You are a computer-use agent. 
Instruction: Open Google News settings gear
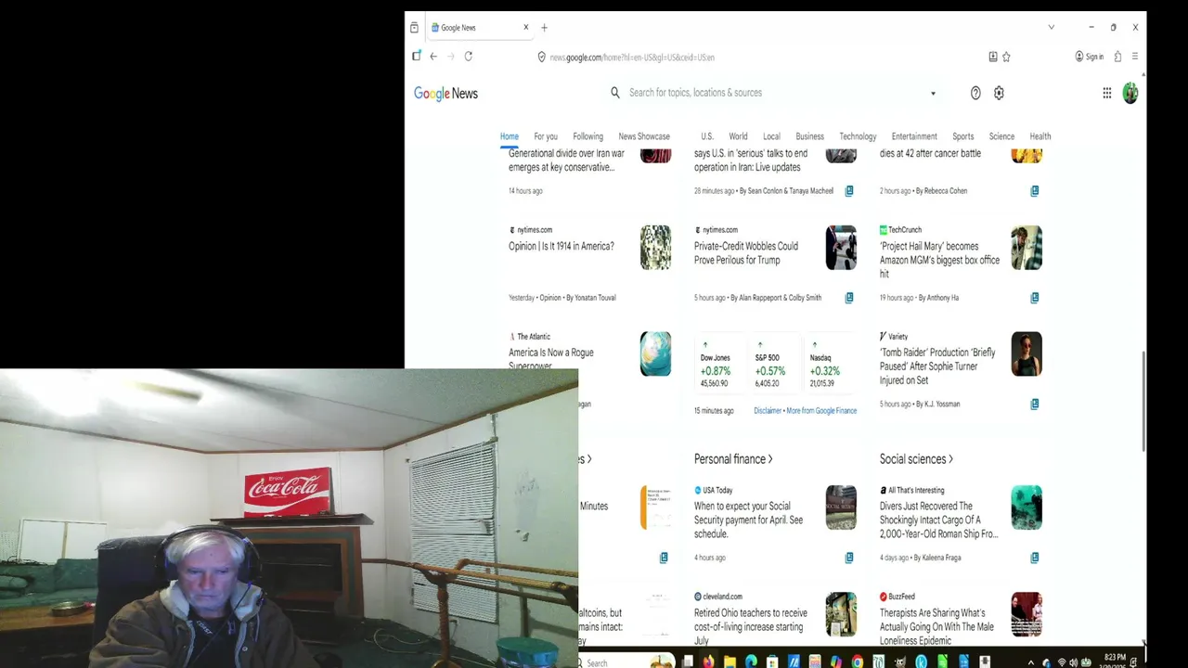[999, 93]
